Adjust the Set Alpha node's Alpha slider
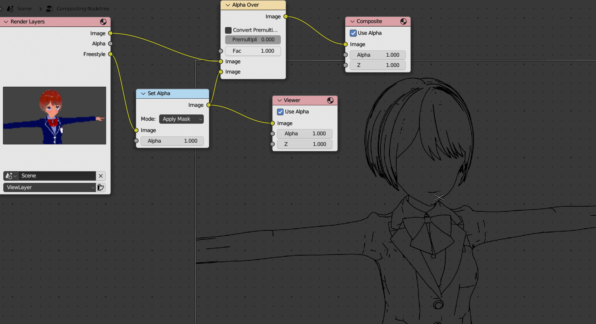Image resolution: width=596 pixels, height=324 pixels. [x=172, y=141]
